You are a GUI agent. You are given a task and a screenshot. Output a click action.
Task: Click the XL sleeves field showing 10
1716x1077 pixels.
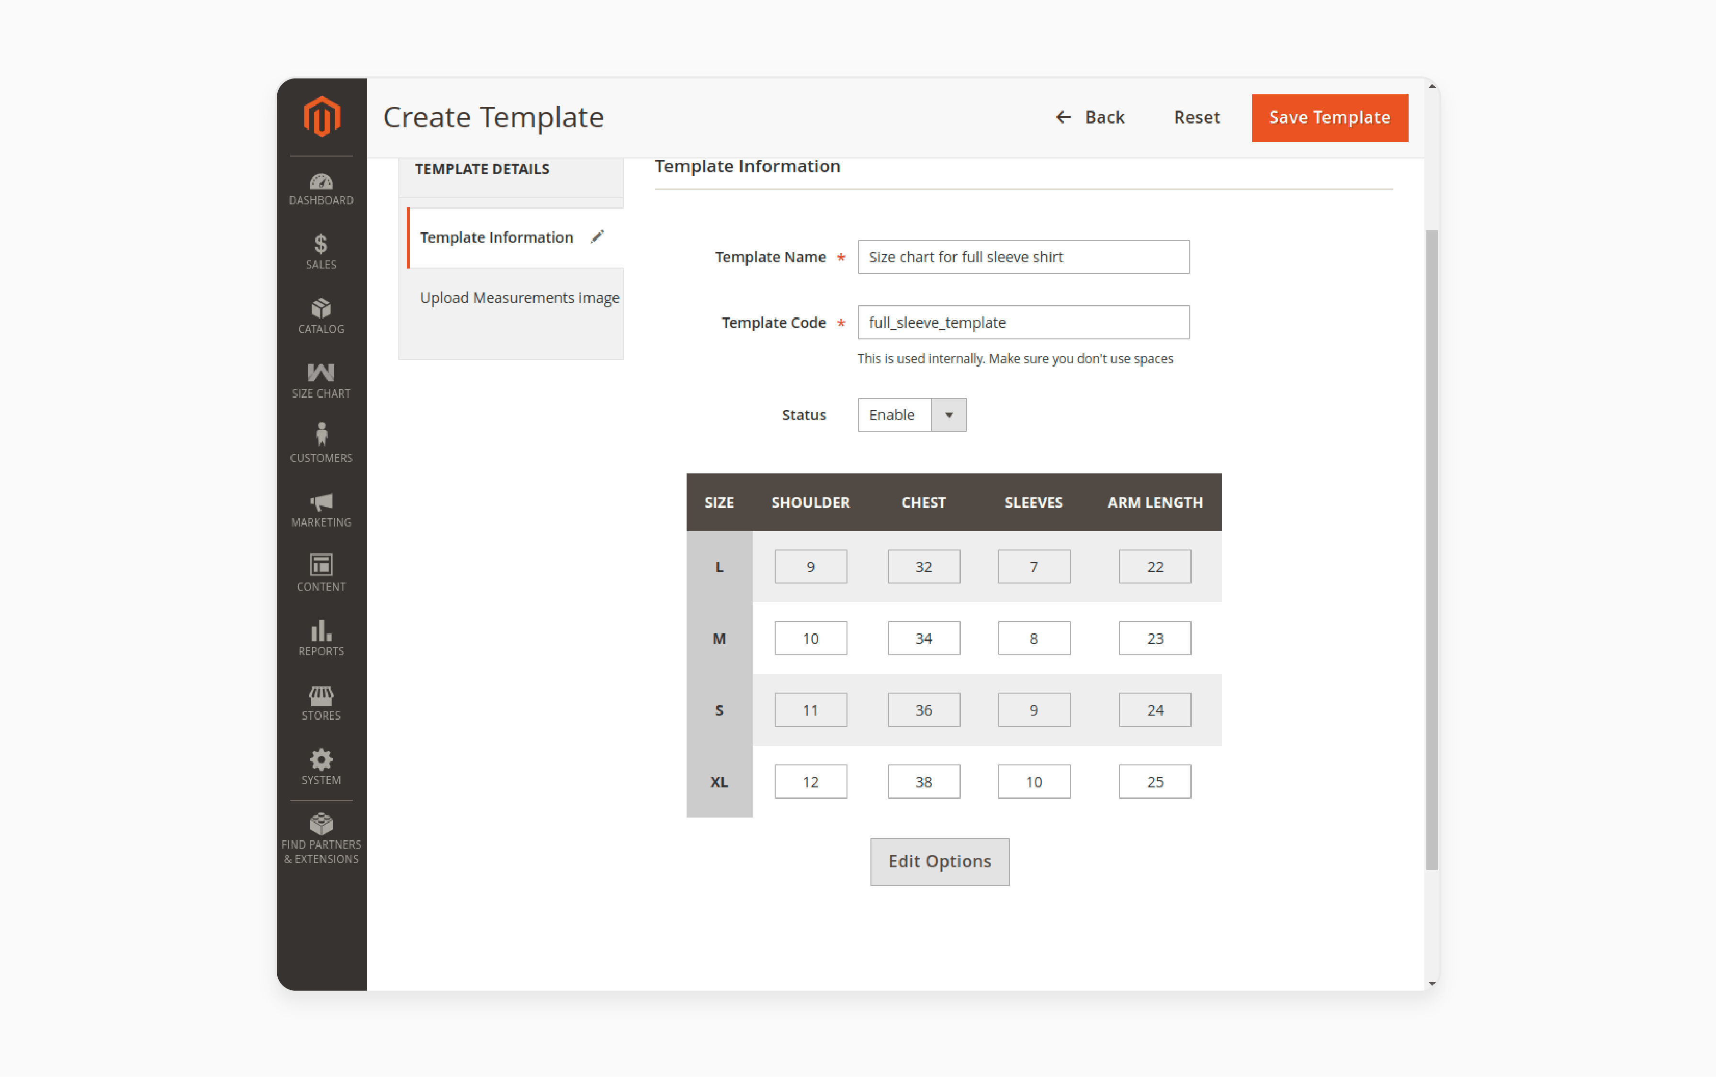click(1034, 781)
